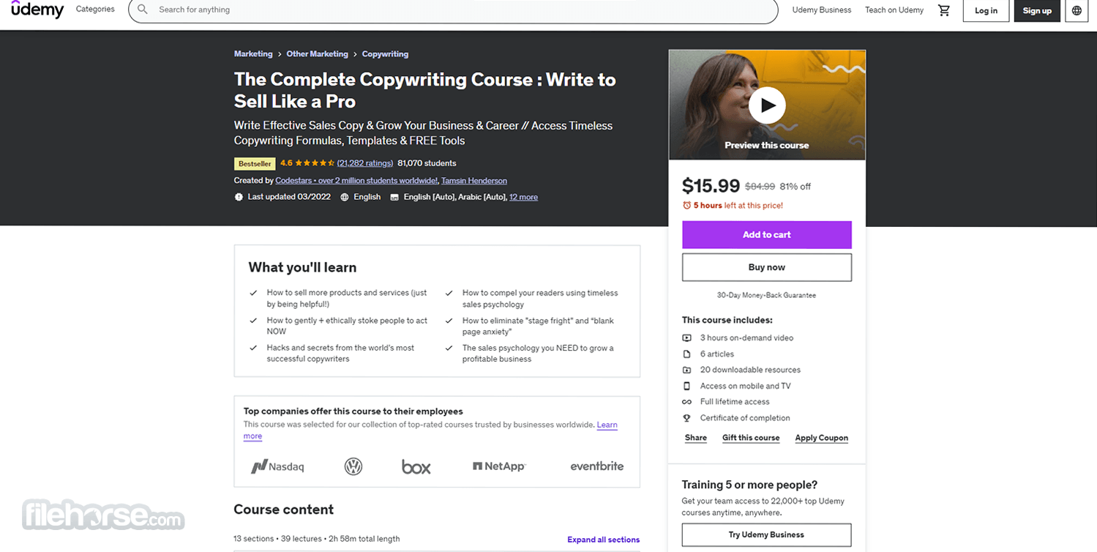Click the "81,070 students" text
Screen dimensions: 1097x552
427,163
